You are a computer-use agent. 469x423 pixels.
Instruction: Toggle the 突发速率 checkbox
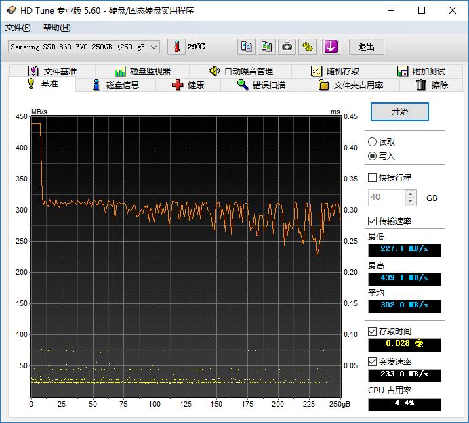[372, 362]
